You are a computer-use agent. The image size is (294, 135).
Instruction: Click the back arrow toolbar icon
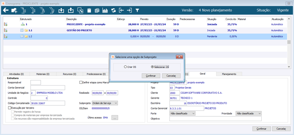(x=6, y=11)
